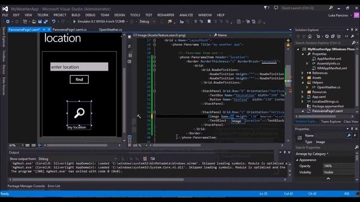Click the Save All toolbar icon

[46, 21]
